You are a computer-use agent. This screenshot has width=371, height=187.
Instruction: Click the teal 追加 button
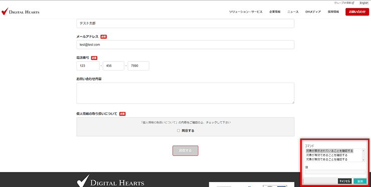point(360,181)
